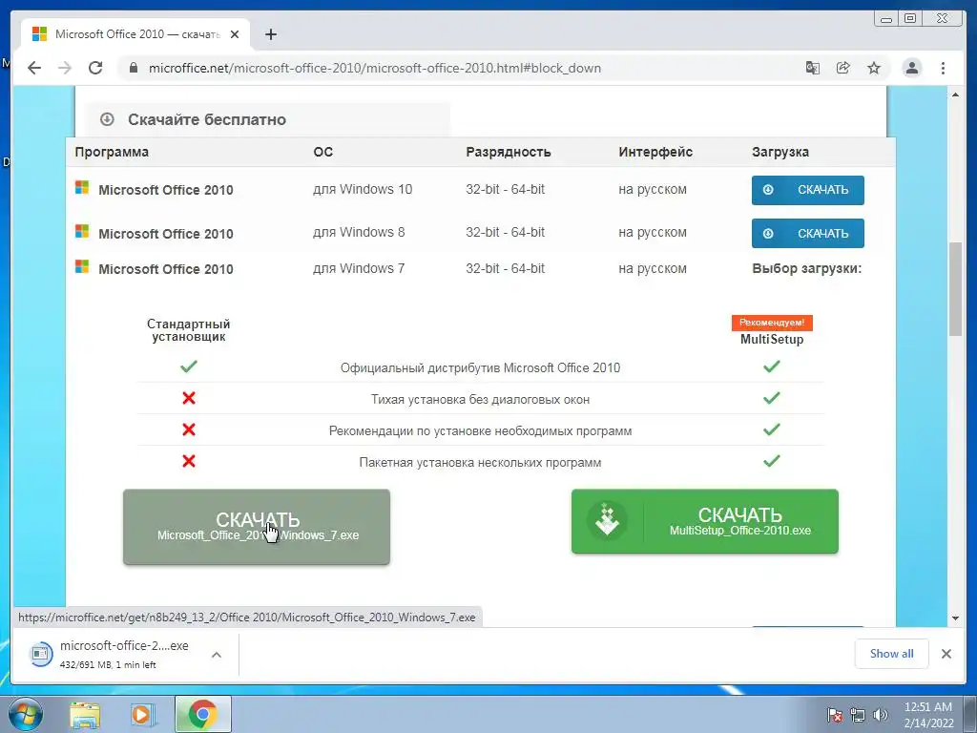Click the padlock site info icon
This screenshot has width=977, height=733.
click(x=133, y=68)
